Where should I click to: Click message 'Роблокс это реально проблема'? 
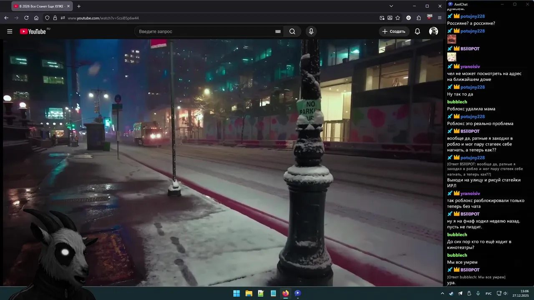click(x=480, y=123)
